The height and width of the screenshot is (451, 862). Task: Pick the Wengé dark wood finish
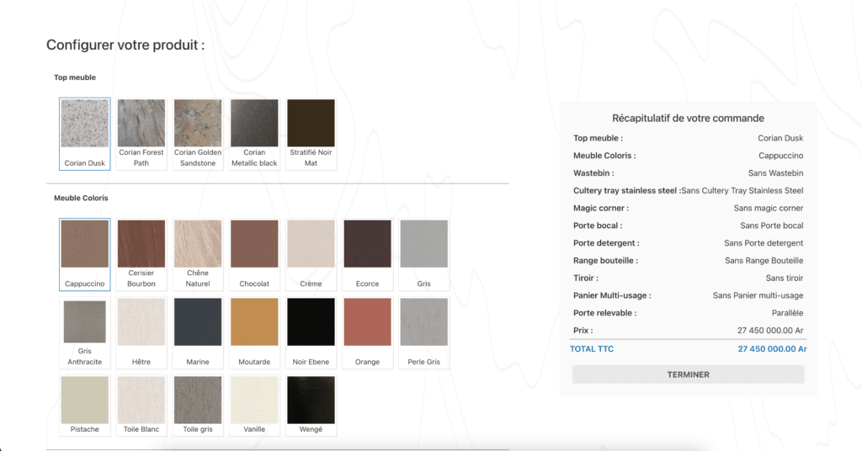(x=311, y=401)
